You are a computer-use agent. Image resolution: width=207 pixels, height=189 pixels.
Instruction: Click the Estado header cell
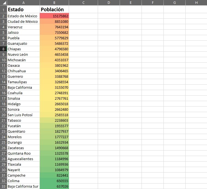(23, 9)
